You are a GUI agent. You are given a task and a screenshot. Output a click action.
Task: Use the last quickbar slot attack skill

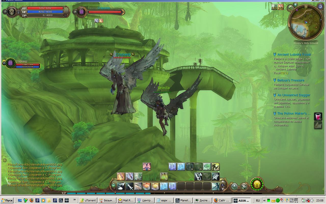tap(215, 186)
